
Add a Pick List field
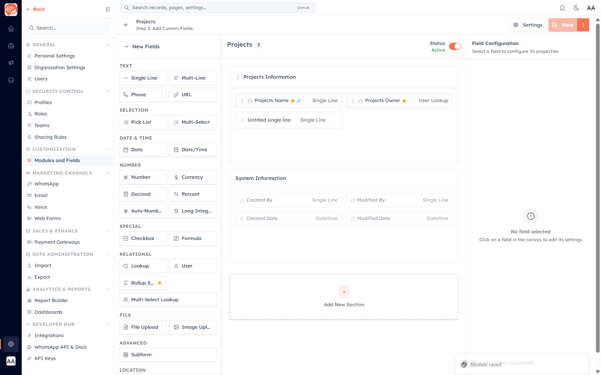(143, 122)
